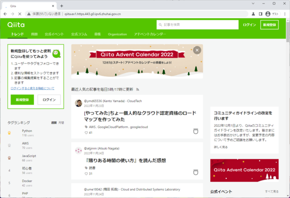This screenshot has width=290, height=198.
Task: Open the AWS tag in ranking
Action: click(25, 143)
